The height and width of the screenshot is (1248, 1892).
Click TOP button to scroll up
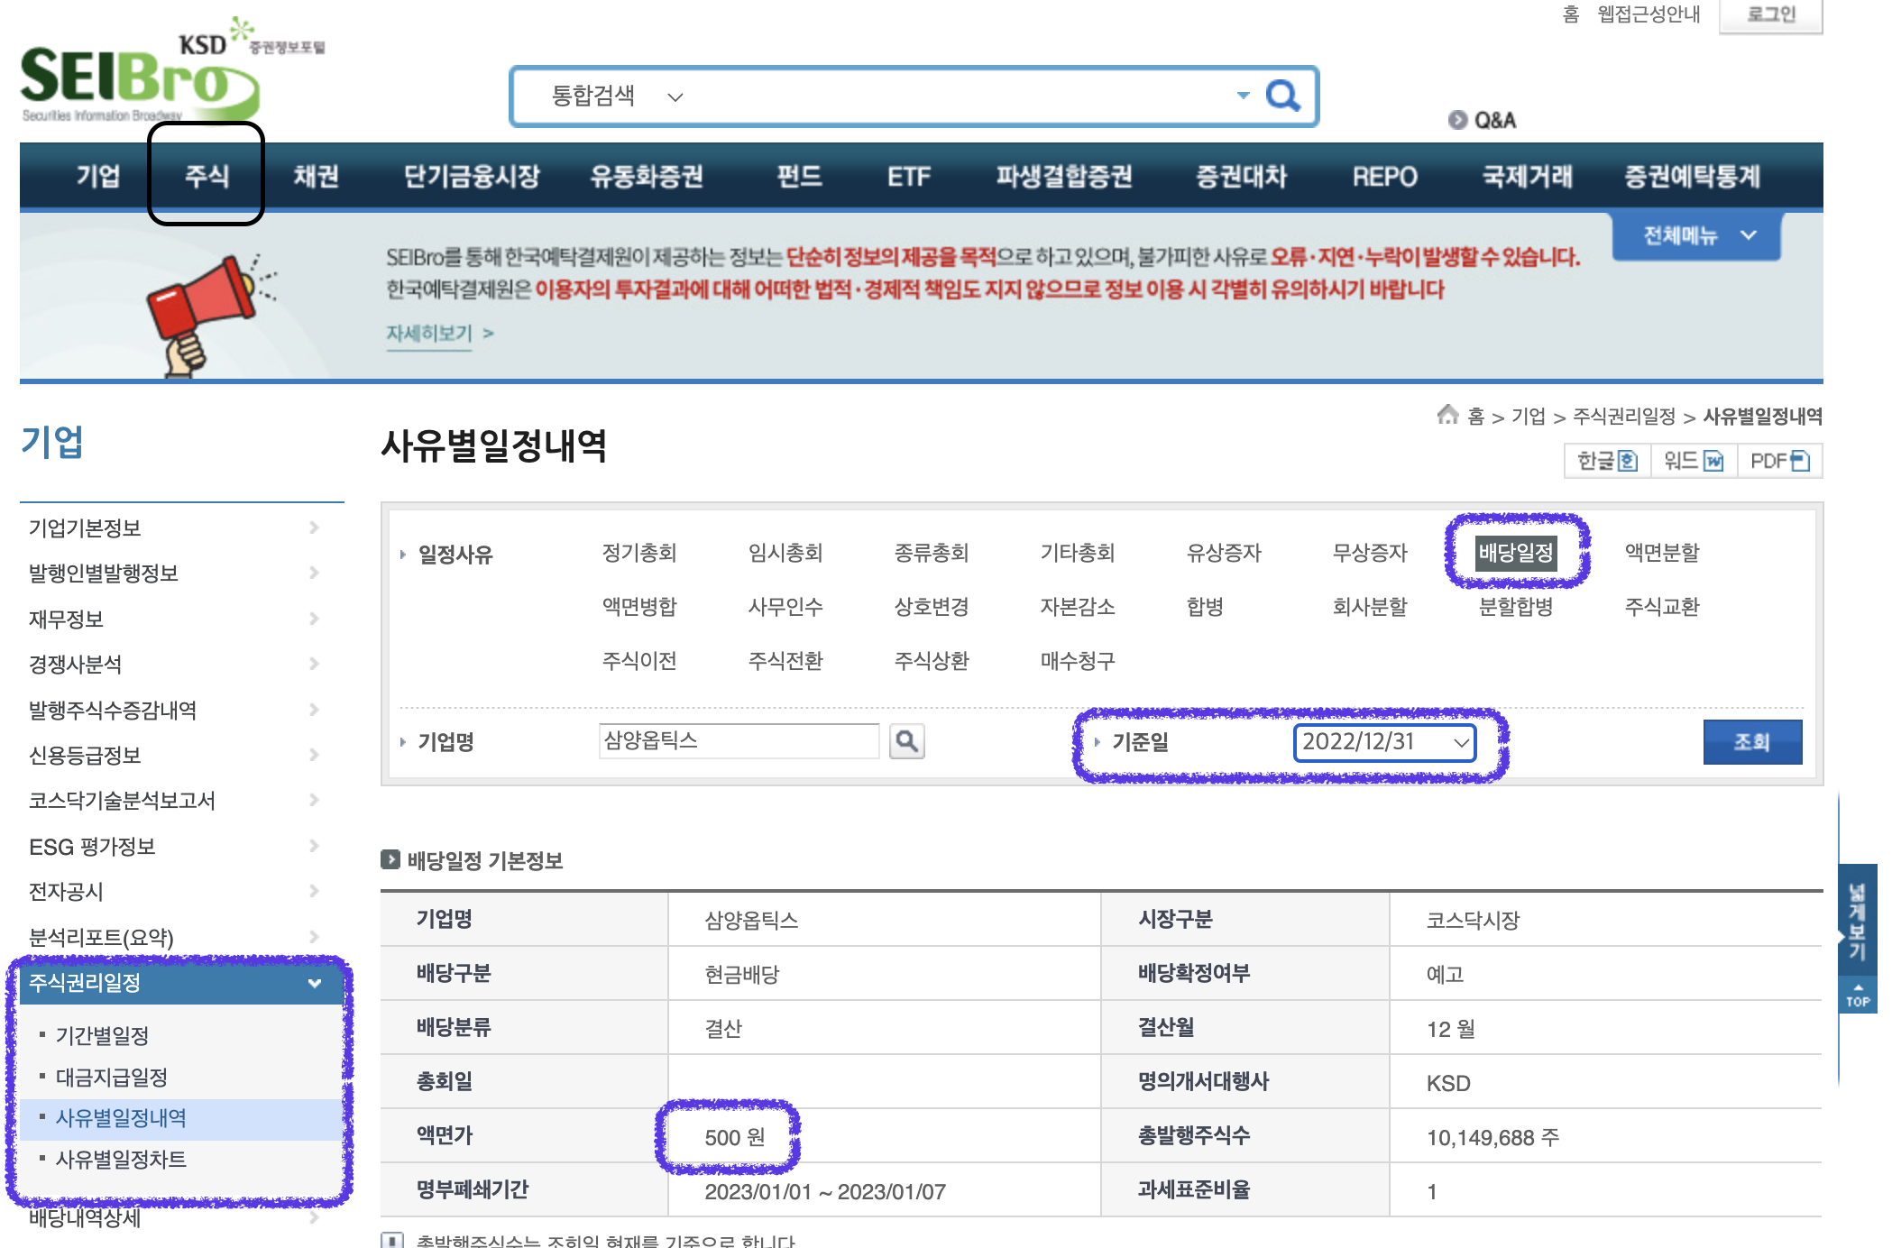coord(1858,996)
